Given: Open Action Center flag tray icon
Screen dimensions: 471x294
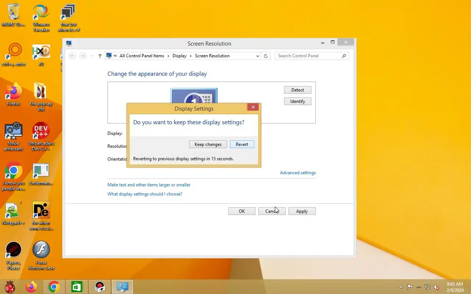Looking at the screenshot, I should (410, 287).
